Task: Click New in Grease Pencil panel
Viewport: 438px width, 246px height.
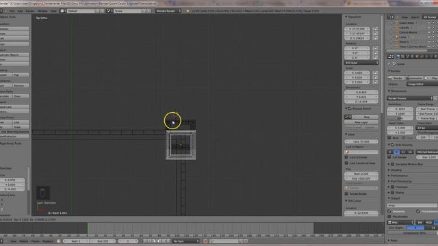Action: pos(365,117)
